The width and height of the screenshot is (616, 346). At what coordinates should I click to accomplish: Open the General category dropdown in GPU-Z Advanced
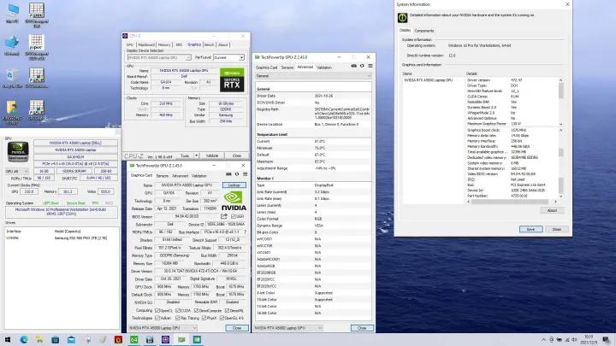(313, 76)
